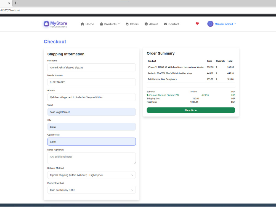Click the Subtotal value 1104.80
This screenshot has height=207, width=276.
point(193,92)
